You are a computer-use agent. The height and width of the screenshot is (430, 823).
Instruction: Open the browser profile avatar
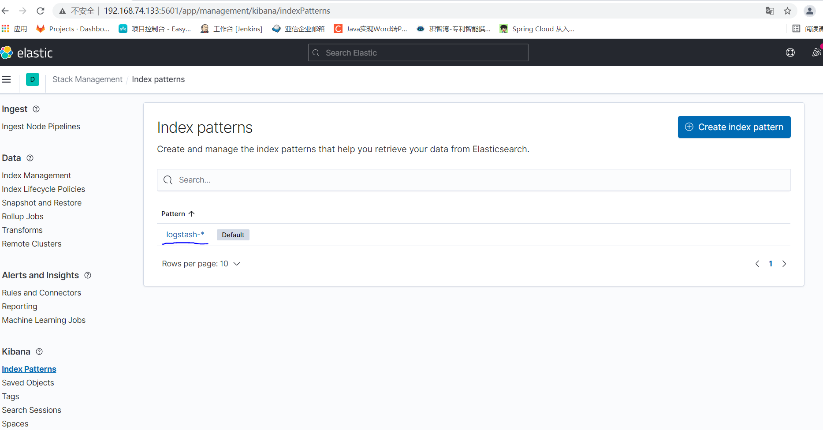(810, 11)
